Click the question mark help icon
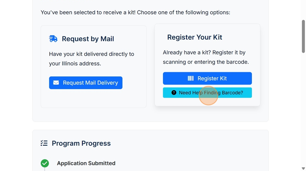This screenshot has width=306, height=171. tap(174, 93)
